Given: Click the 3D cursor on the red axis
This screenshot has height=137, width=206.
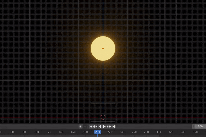Looking at the screenshot, I should [x=103, y=117].
